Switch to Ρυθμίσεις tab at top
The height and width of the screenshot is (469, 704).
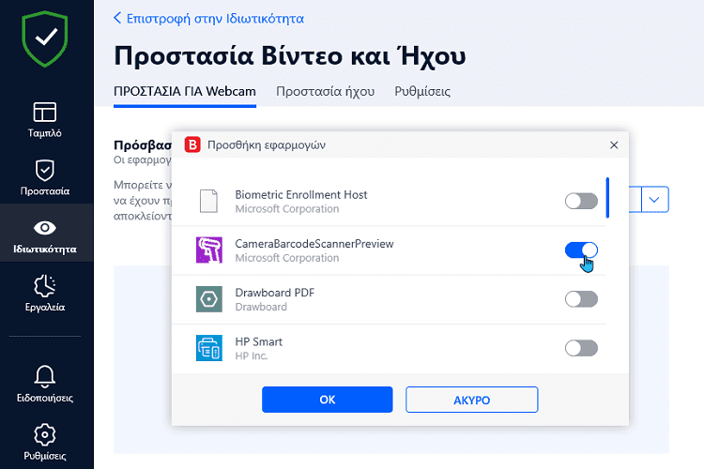coord(422,92)
